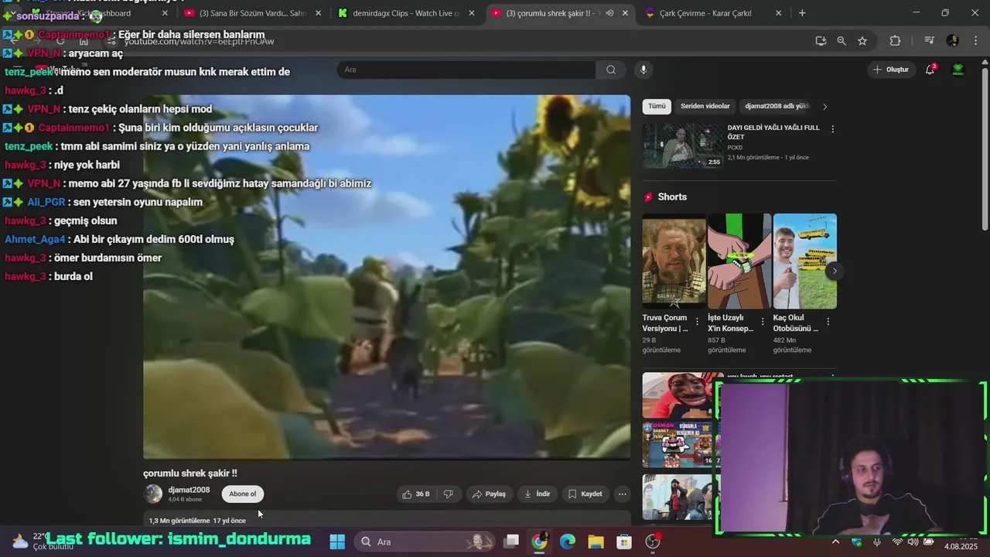990x557 pixels.
Task: Open options for DAYI GELDİ video
Action: pos(832,129)
